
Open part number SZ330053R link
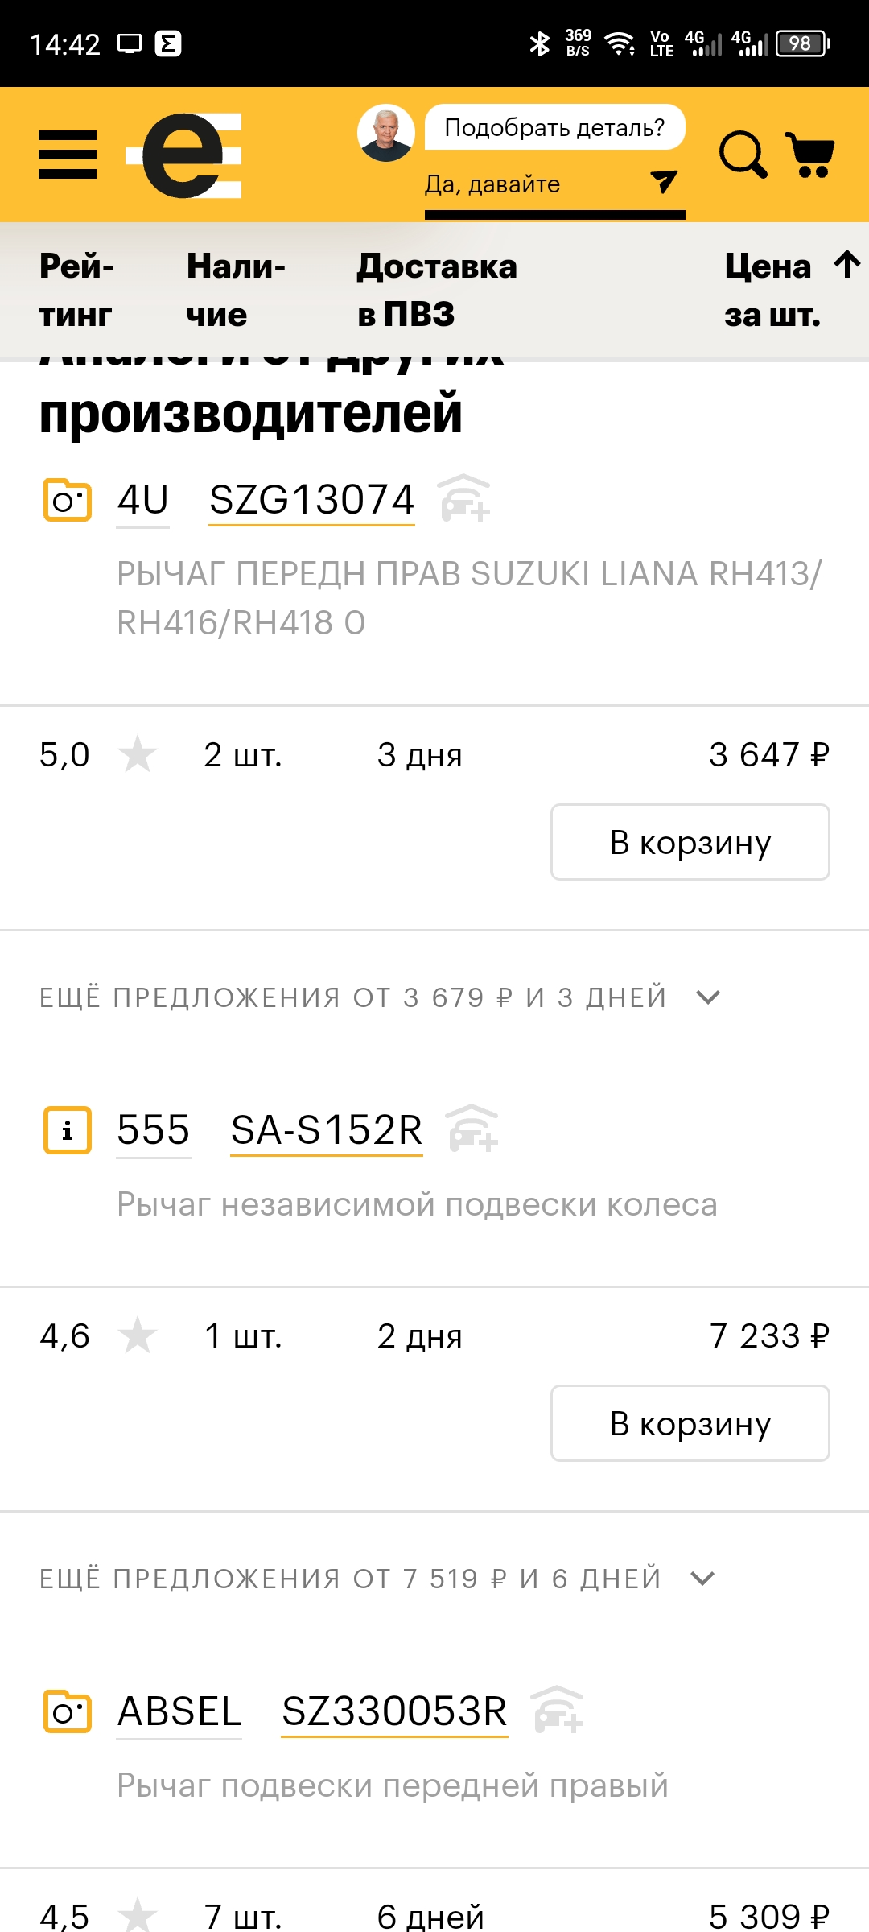[394, 1711]
